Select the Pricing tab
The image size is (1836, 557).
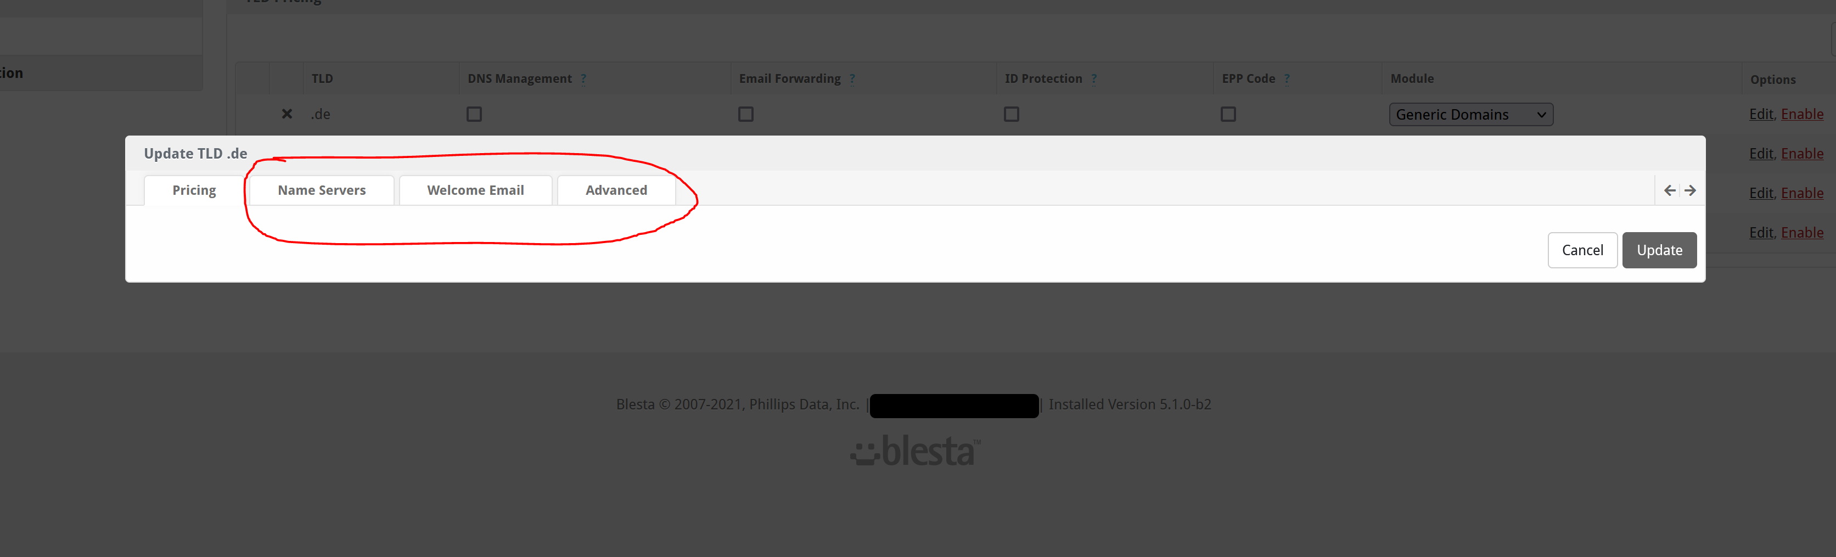pos(194,190)
